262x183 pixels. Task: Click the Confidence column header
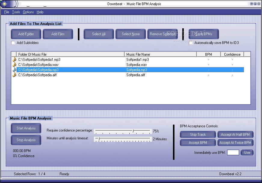(232, 54)
